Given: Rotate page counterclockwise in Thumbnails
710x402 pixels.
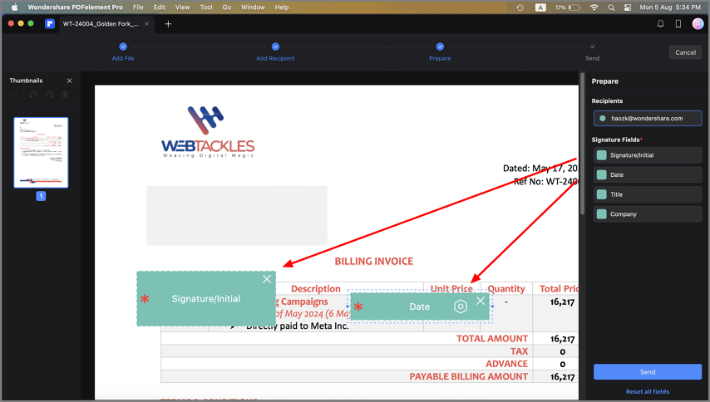Looking at the screenshot, I should (33, 95).
